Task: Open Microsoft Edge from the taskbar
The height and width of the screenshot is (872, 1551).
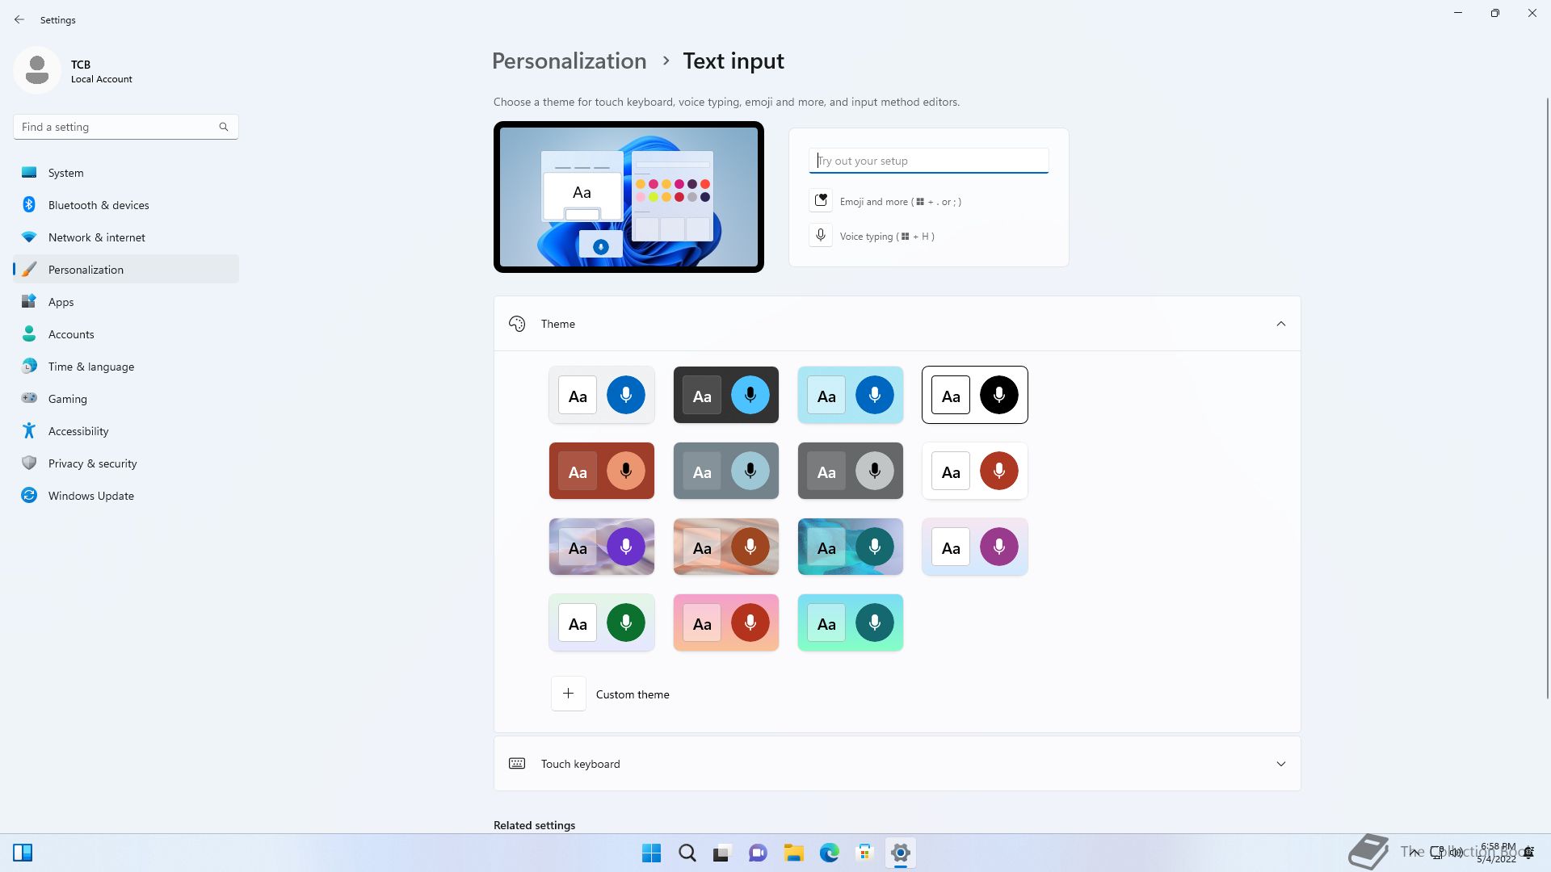Action: [x=829, y=853]
